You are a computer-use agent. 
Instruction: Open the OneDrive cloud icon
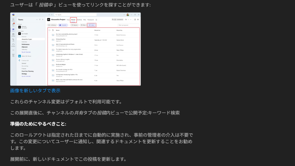click(13, 45)
